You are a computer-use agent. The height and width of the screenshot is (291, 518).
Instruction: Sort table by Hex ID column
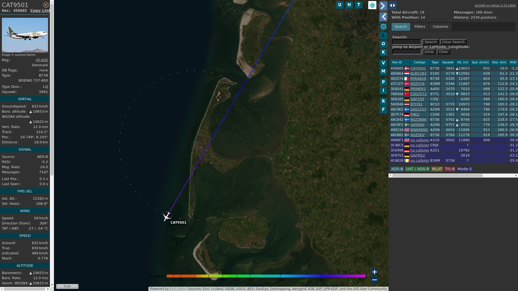pos(397,62)
